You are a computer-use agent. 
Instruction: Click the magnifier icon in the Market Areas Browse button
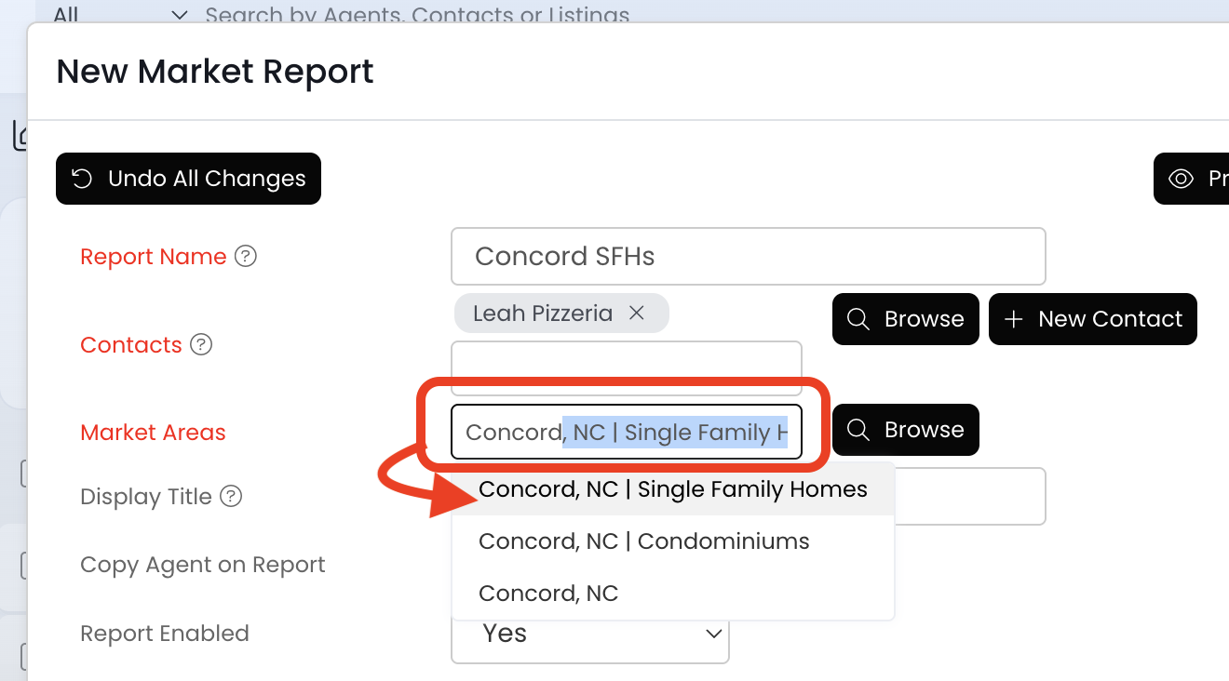click(x=858, y=430)
